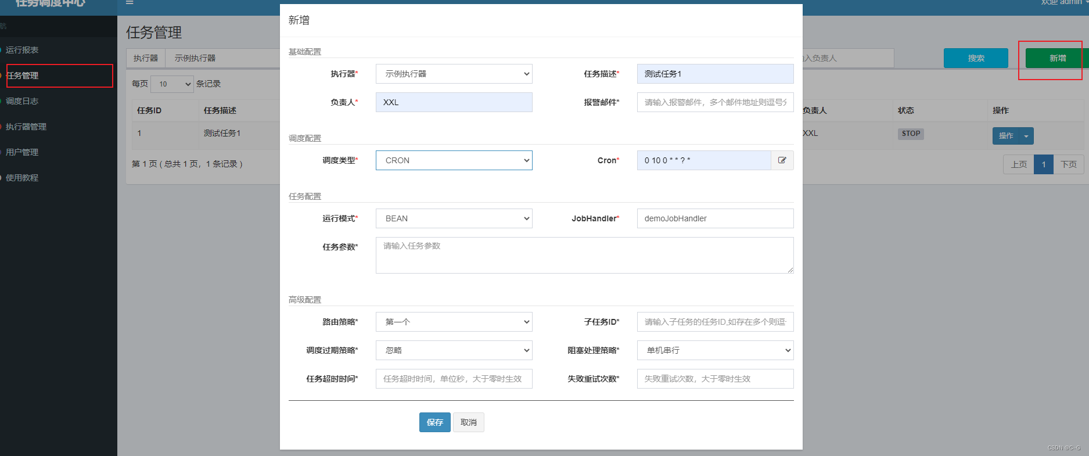Expand the 操作 button dropdown arrow
Viewport: 1089px width, 456px height.
click(1026, 136)
